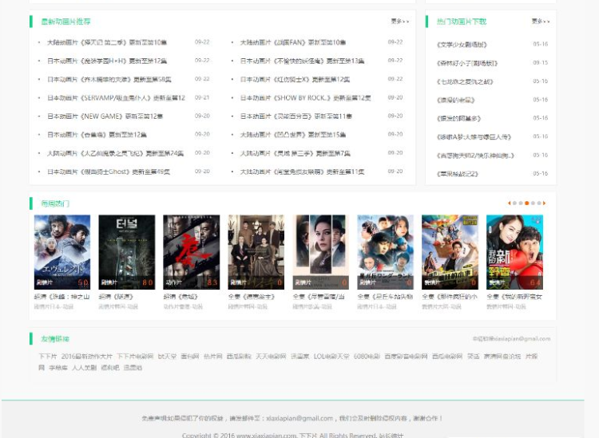Open title link 超清《危城》

pos(180,297)
